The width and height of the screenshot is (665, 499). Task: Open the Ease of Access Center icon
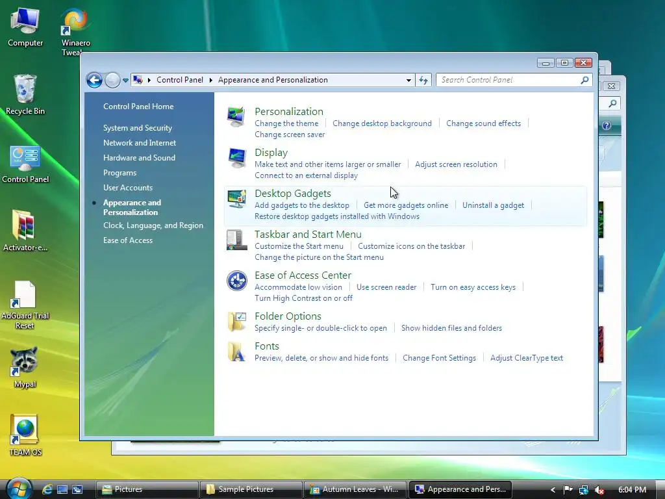click(236, 281)
